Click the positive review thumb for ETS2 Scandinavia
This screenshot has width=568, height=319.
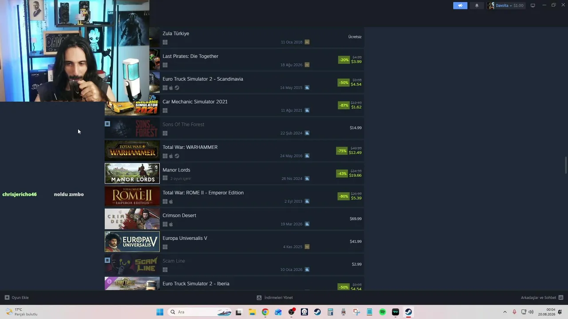pyautogui.click(x=307, y=88)
